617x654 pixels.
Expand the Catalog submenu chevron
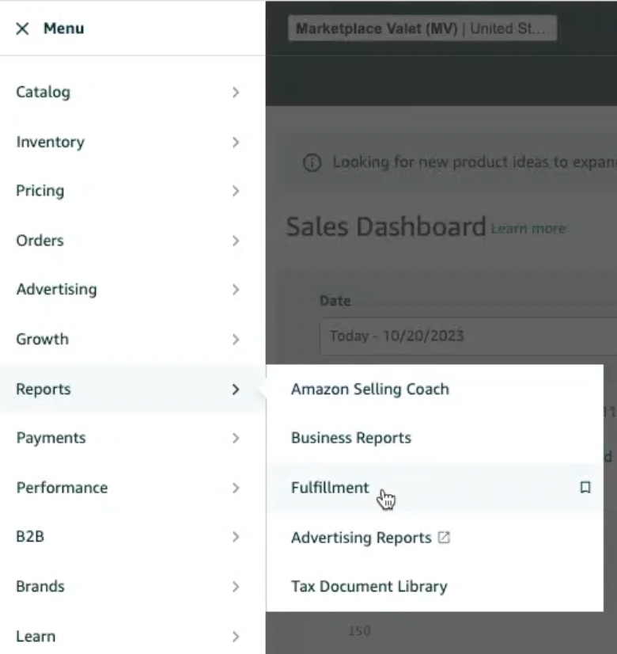[235, 93]
